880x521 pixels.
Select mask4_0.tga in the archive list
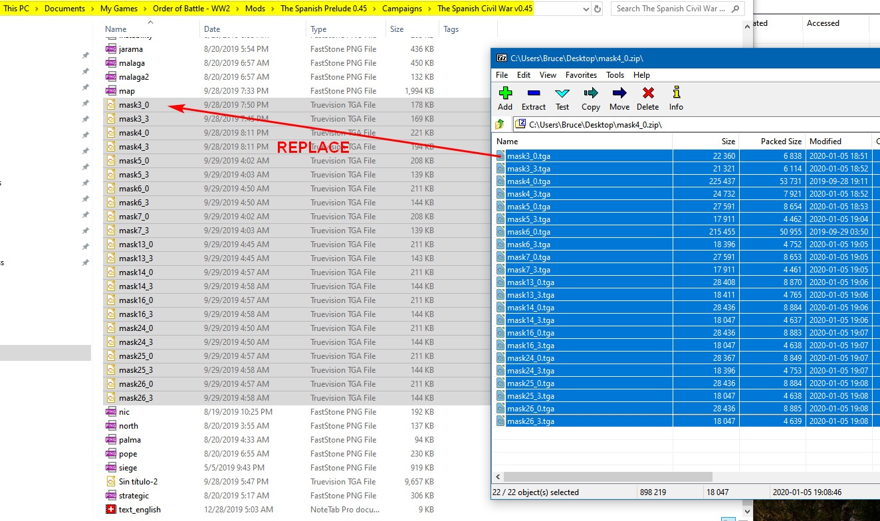pos(528,181)
